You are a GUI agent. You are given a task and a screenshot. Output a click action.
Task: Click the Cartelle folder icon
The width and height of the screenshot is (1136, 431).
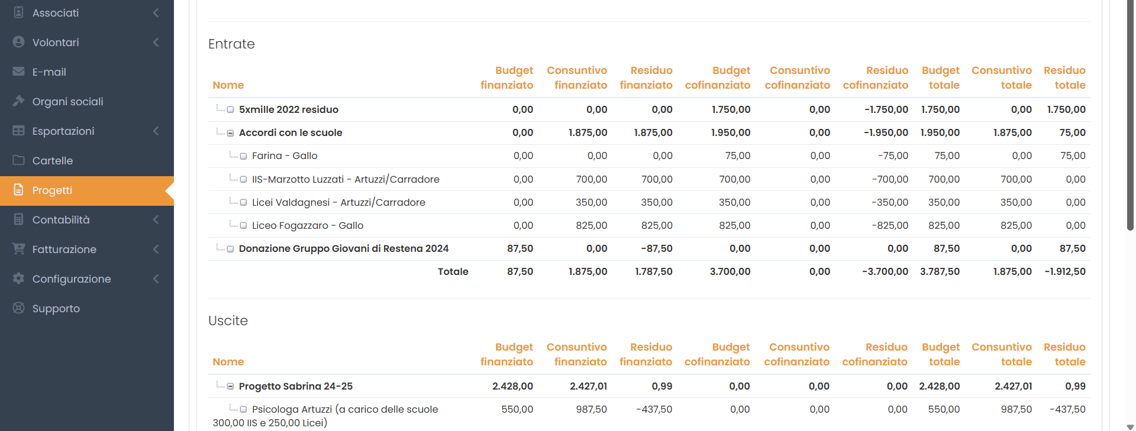pyautogui.click(x=18, y=160)
